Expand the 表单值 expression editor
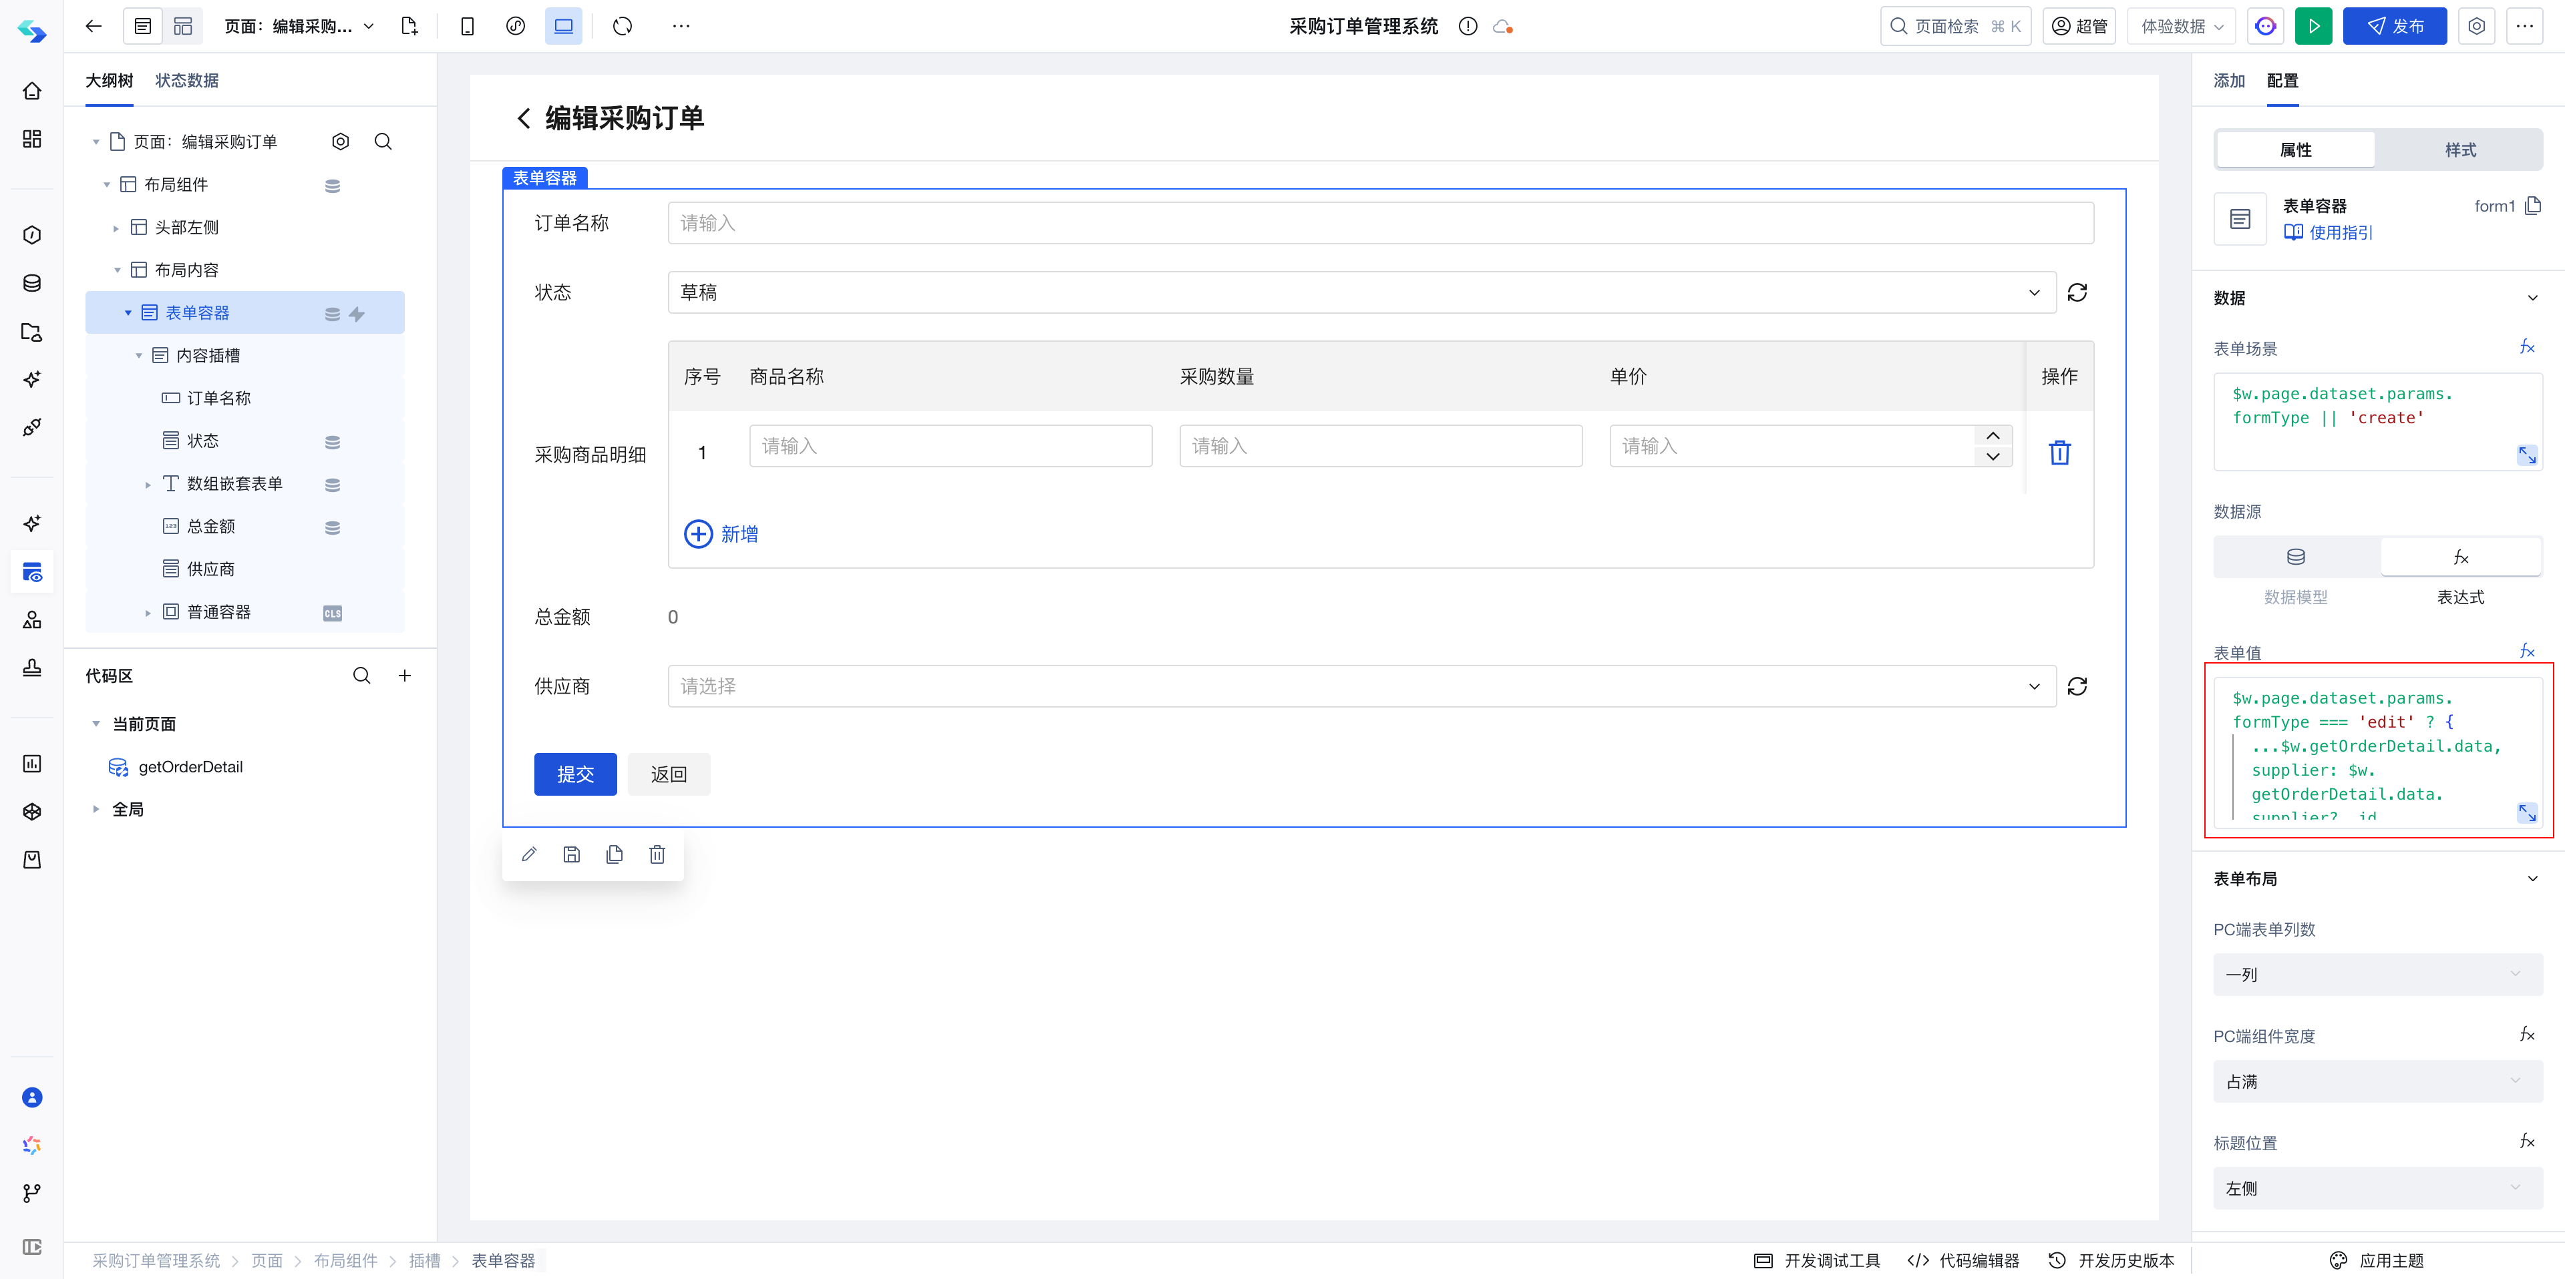 (2527, 812)
